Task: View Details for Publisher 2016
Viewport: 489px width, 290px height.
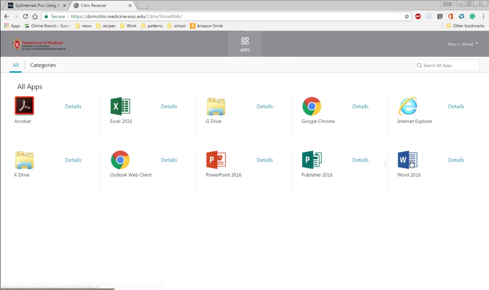Action: (x=360, y=160)
